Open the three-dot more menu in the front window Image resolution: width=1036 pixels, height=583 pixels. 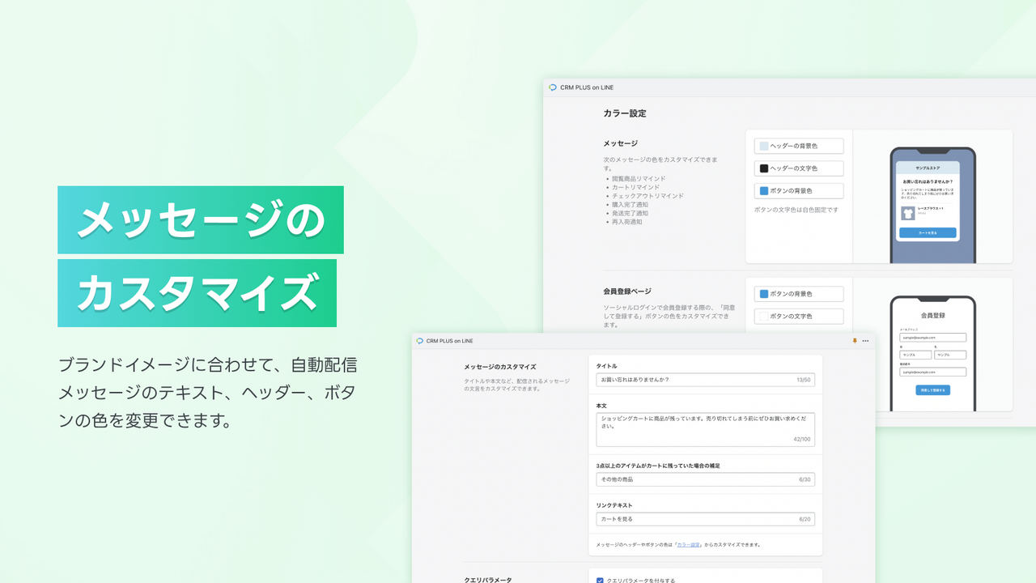point(865,341)
